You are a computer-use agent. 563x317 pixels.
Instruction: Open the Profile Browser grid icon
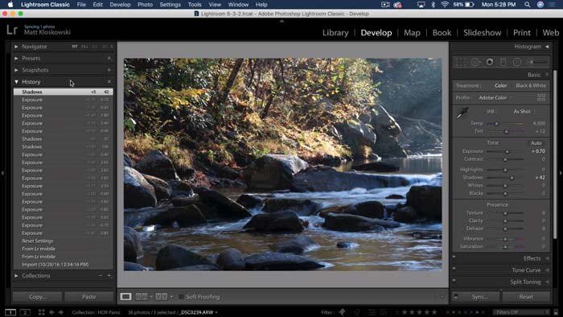click(x=541, y=97)
